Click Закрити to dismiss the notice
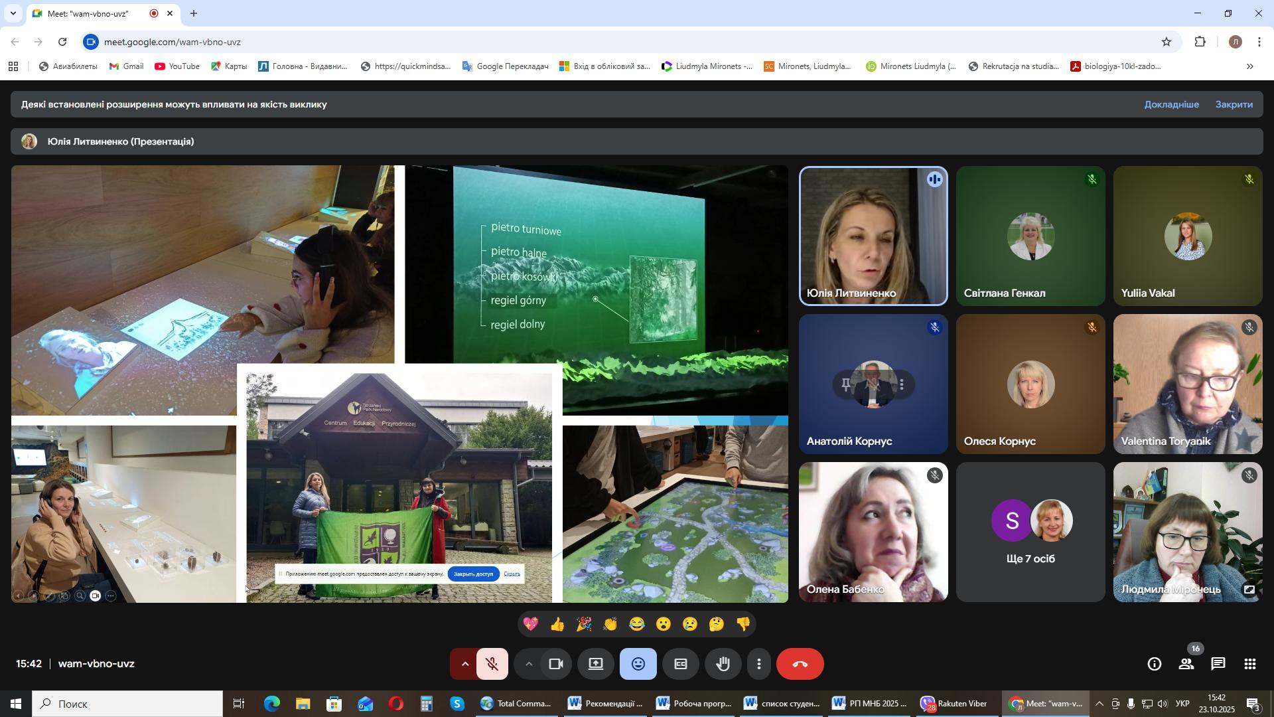Viewport: 1274px width, 717px height. [x=1234, y=104]
